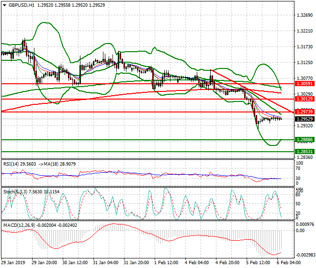Click the red 1.30591 price level label

pyautogui.click(x=305, y=84)
